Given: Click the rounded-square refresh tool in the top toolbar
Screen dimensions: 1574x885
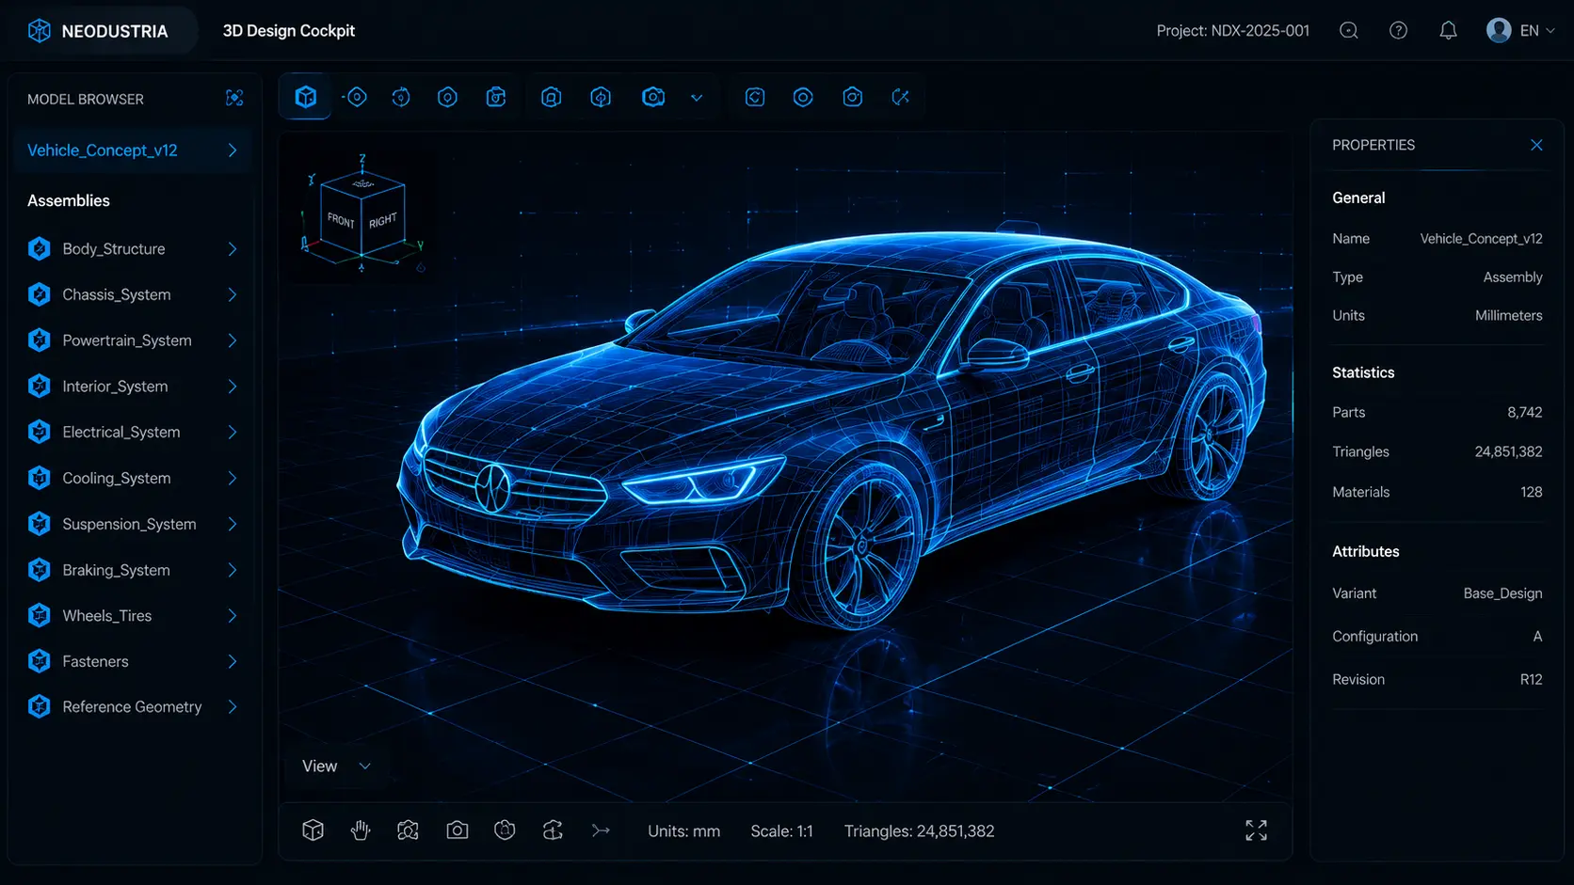Looking at the screenshot, I should point(755,97).
